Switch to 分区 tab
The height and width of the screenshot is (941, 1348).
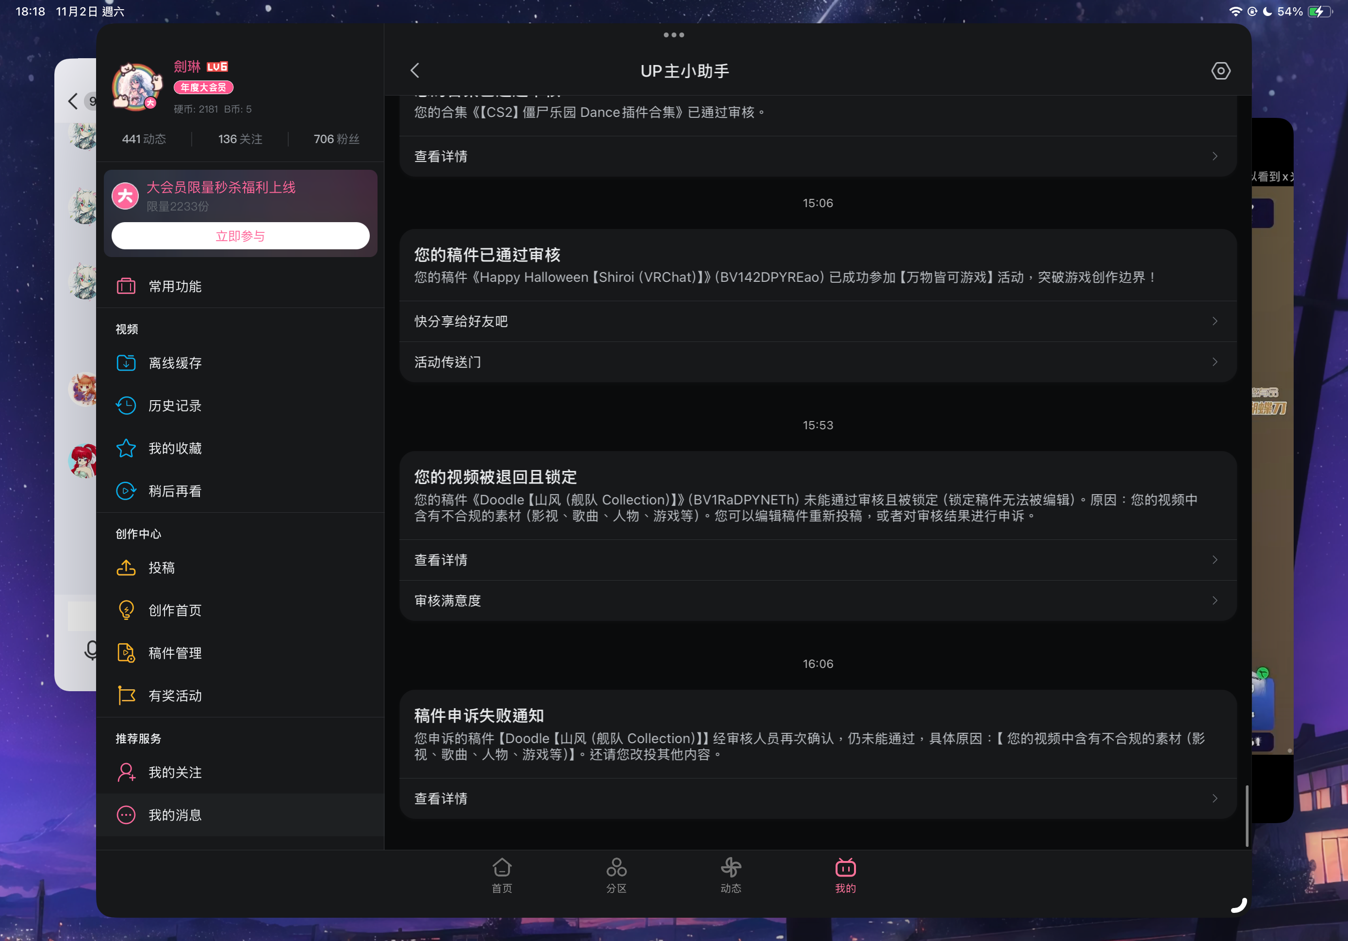click(616, 875)
